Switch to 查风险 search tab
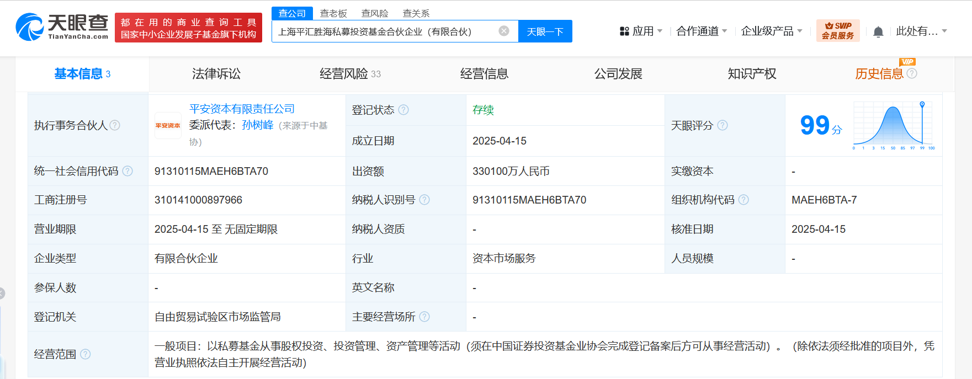Viewport: 972px width, 379px height. click(375, 13)
